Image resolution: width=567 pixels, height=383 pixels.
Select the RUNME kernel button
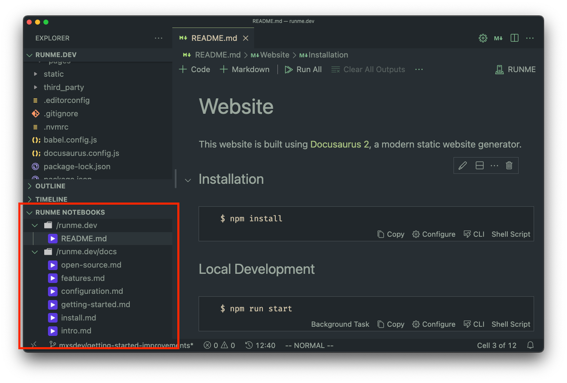[515, 69]
